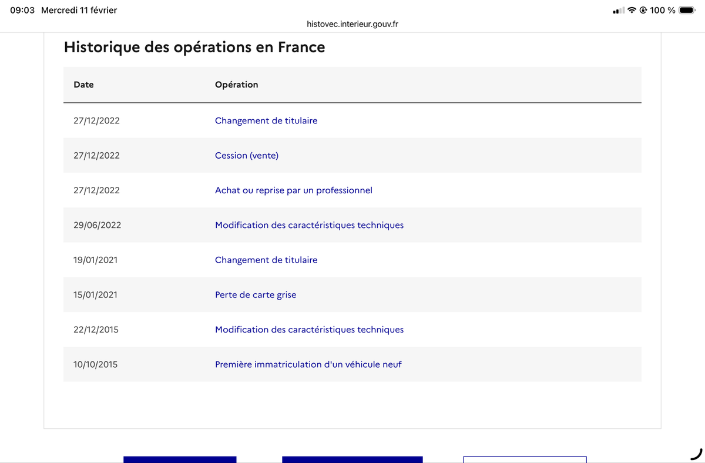Tap the battery icon in status bar

pos(687,10)
